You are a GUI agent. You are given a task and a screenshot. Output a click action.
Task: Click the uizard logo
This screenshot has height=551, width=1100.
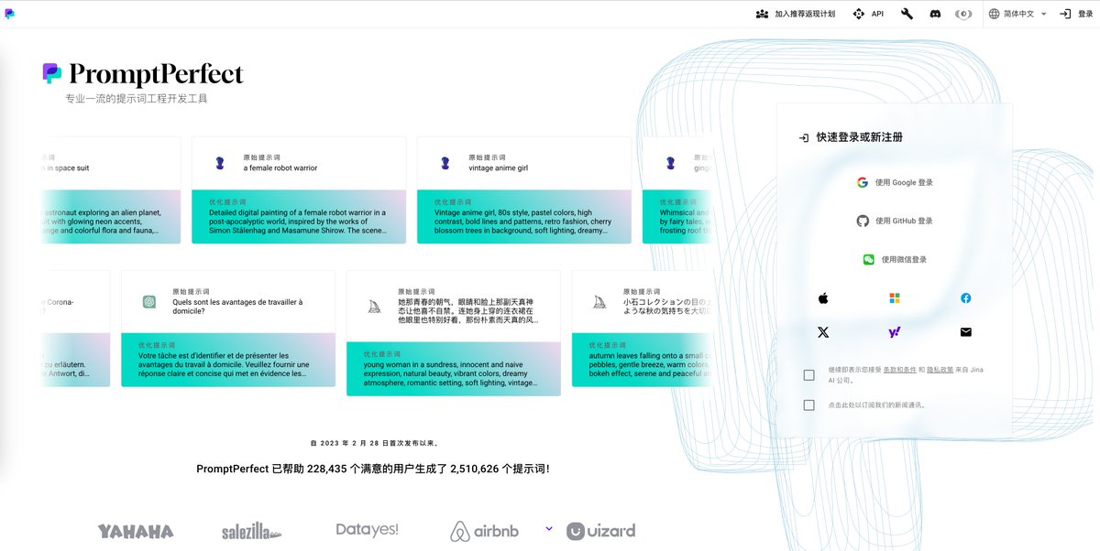coord(600,531)
